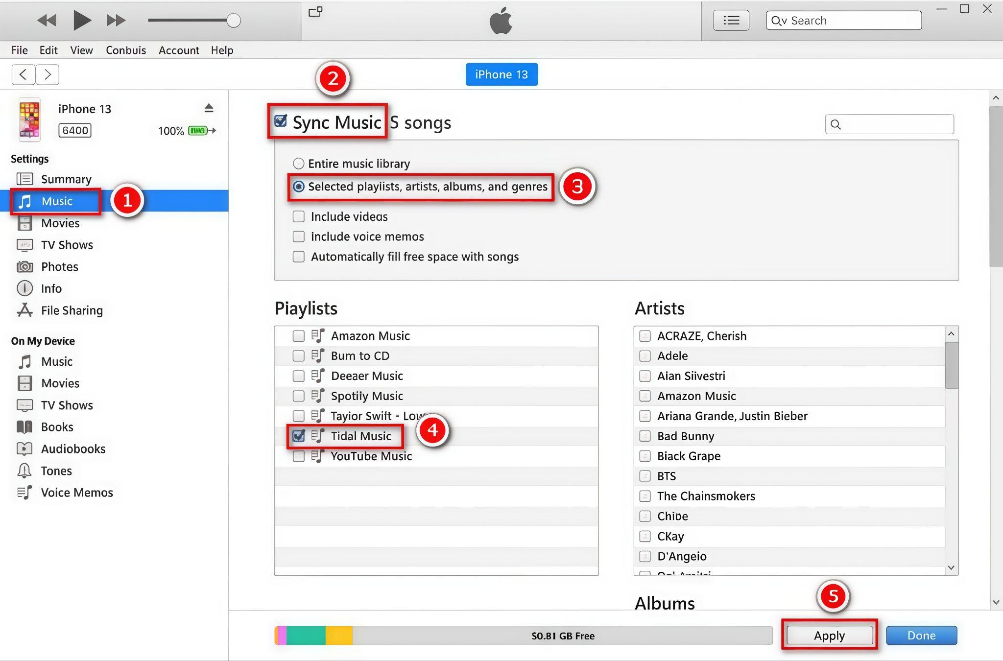Select Entire music library radio button
Viewport: 1003px width, 661px height.
point(298,164)
